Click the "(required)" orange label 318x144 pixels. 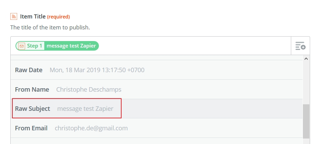[x=58, y=17]
